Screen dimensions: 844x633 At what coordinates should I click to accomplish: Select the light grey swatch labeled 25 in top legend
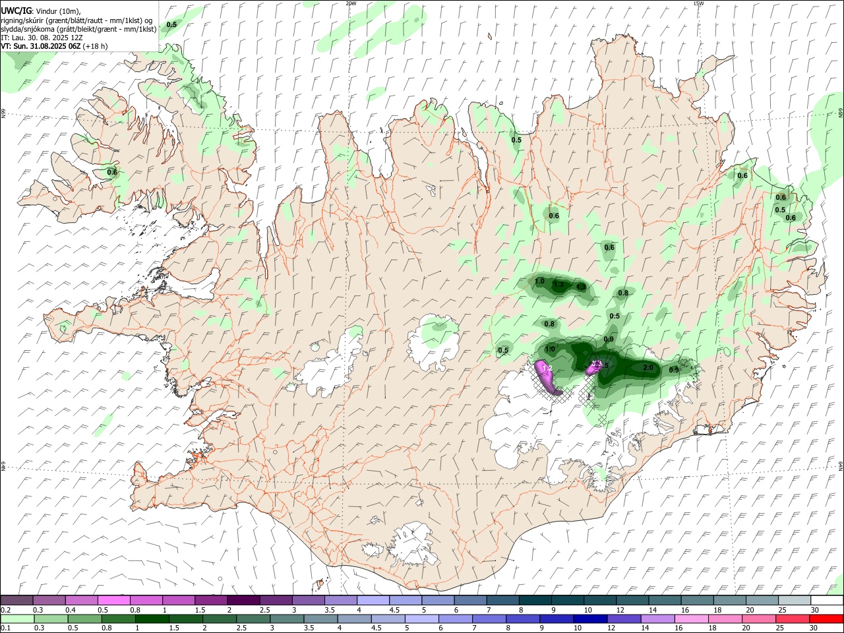coord(795,600)
